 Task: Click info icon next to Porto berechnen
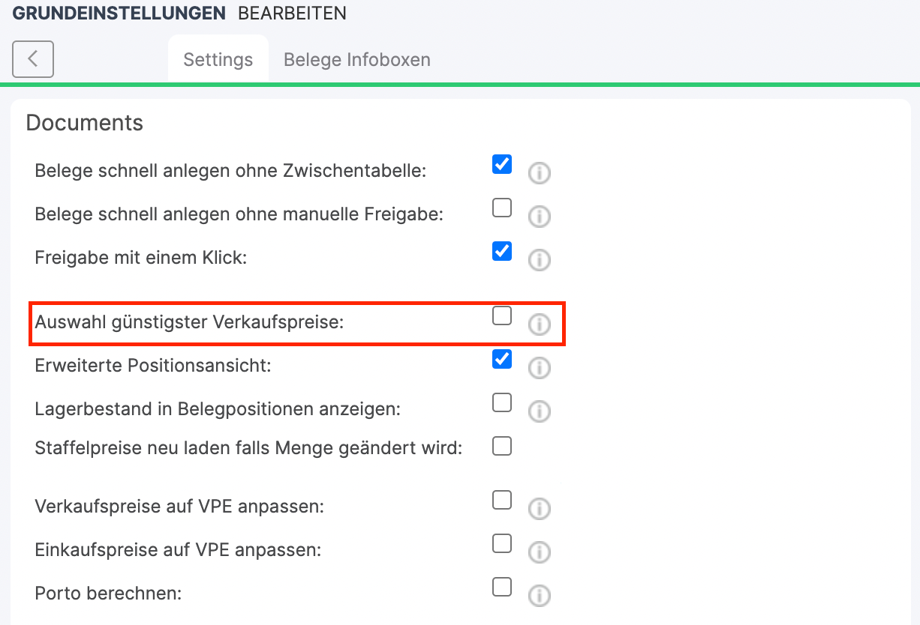539,596
